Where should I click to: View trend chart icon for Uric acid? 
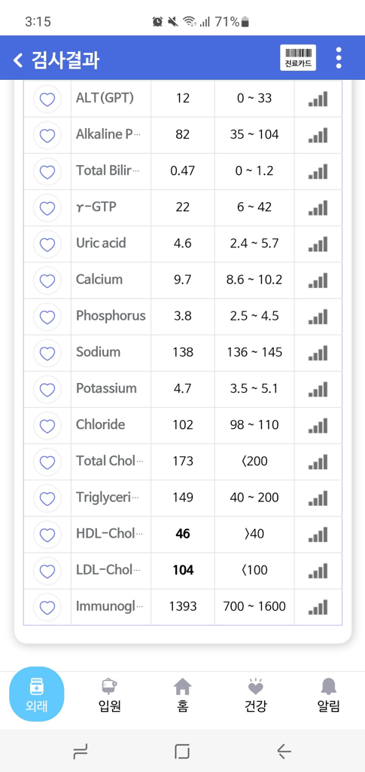(x=318, y=244)
